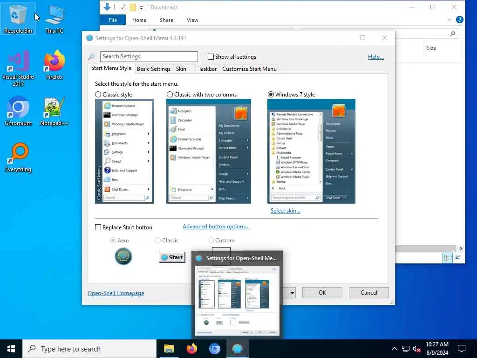Click the muted volume tray icon
The width and height of the screenshot is (477, 358).
coord(417,349)
